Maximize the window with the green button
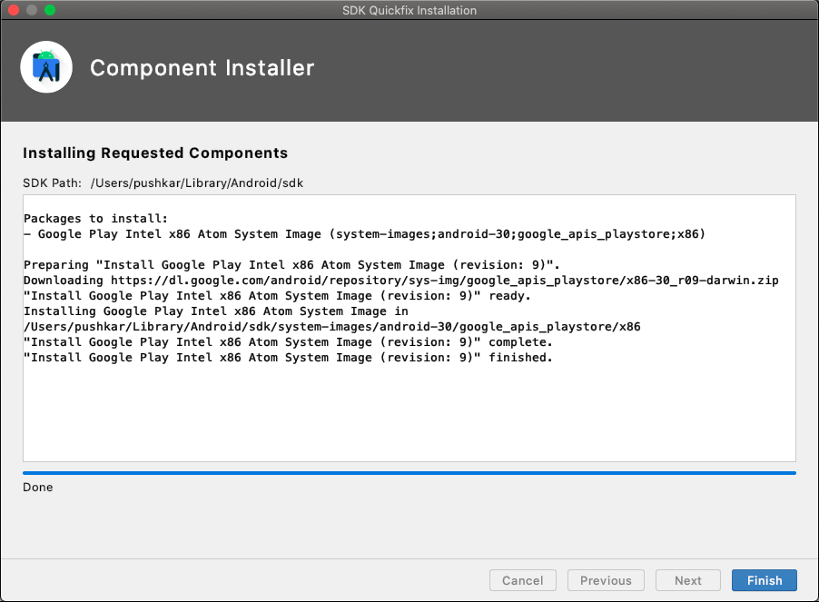Viewport: 819px width, 602px height. tap(50, 10)
